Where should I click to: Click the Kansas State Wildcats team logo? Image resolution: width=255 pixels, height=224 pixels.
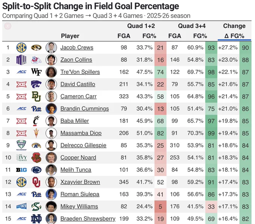pos(36,84)
